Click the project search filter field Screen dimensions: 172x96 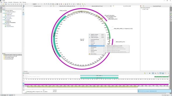[12, 8]
